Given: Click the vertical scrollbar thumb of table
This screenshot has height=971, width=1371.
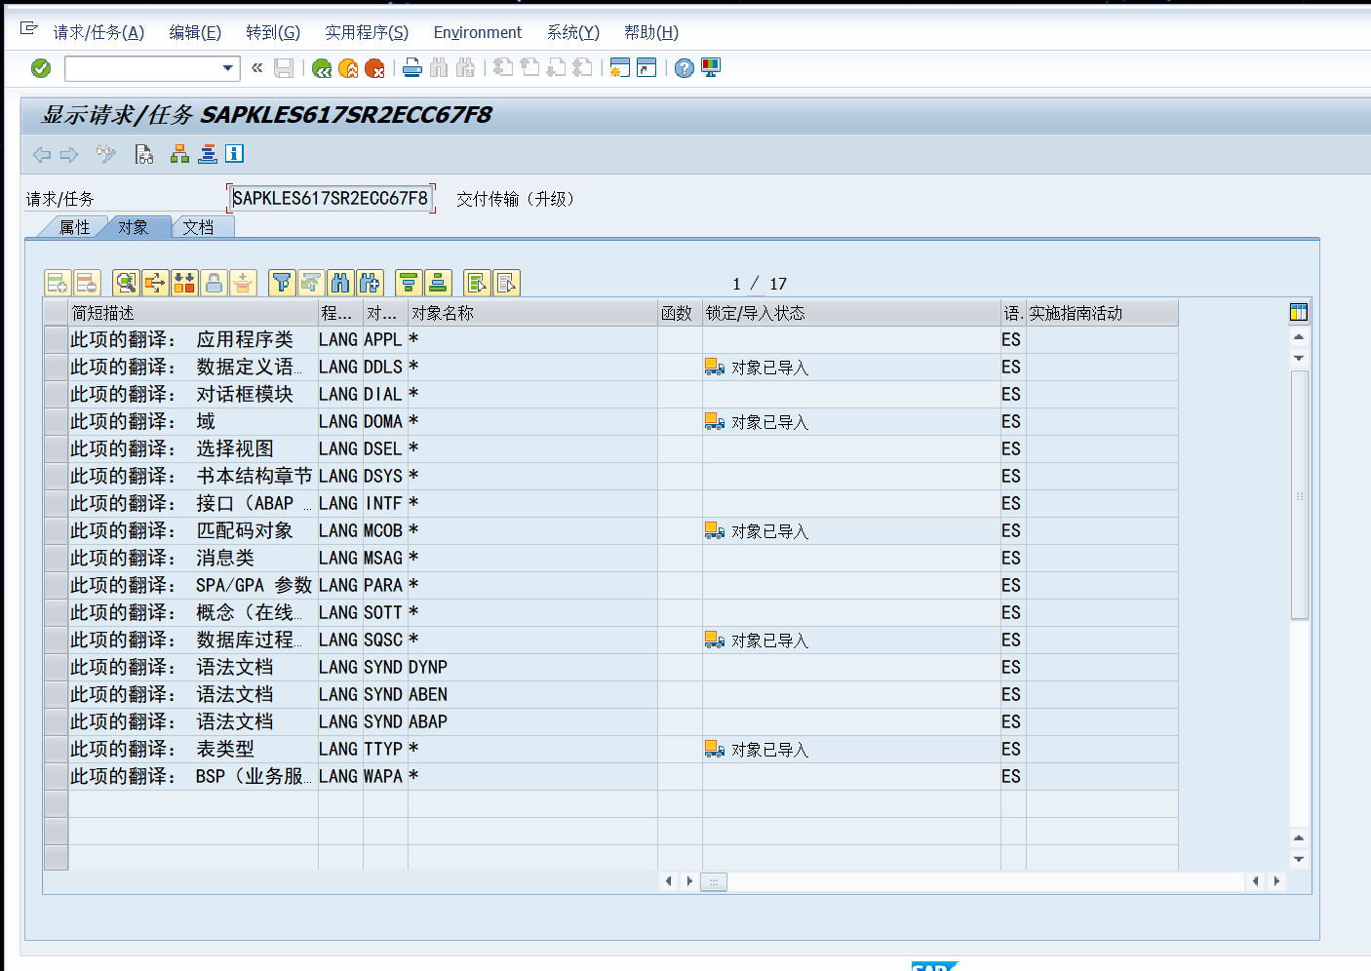Looking at the screenshot, I should 1299,495.
